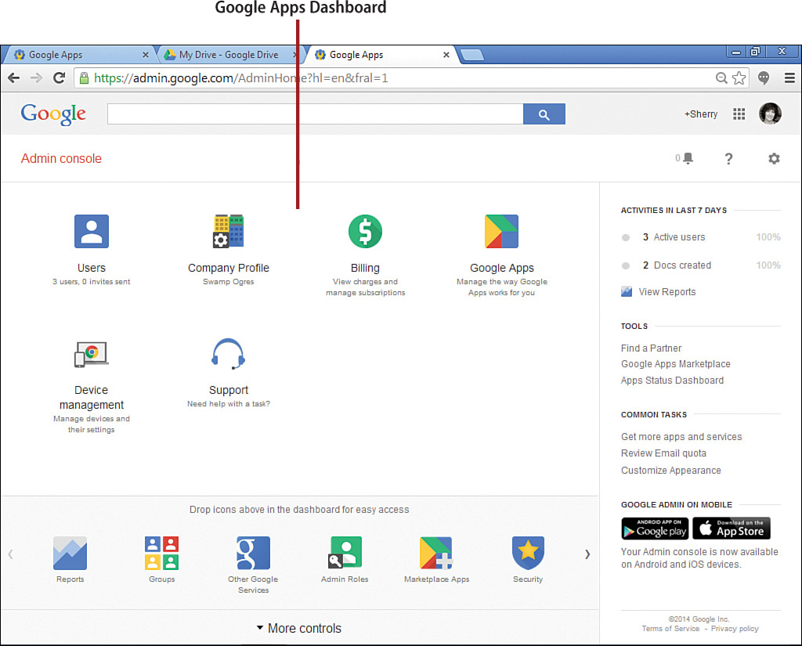Open the Company Profile icon
This screenshot has width=802, height=646.
pos(228,231)
